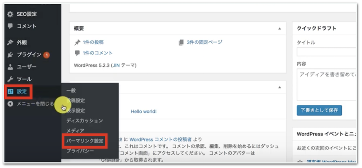Click the コメント speech bubble icon in sidebar

10,26
